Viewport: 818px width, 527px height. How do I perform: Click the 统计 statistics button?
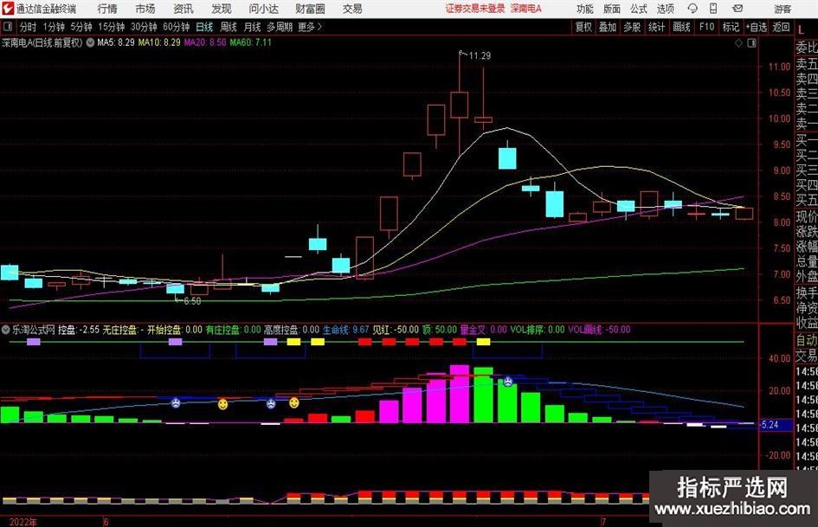click(656, 27)
